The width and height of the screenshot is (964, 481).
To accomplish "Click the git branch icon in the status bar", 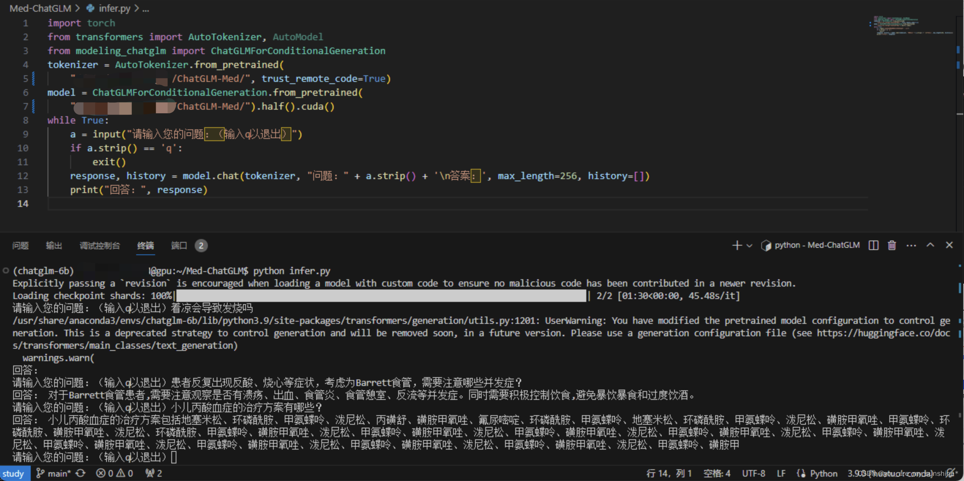I will [40, 473].
